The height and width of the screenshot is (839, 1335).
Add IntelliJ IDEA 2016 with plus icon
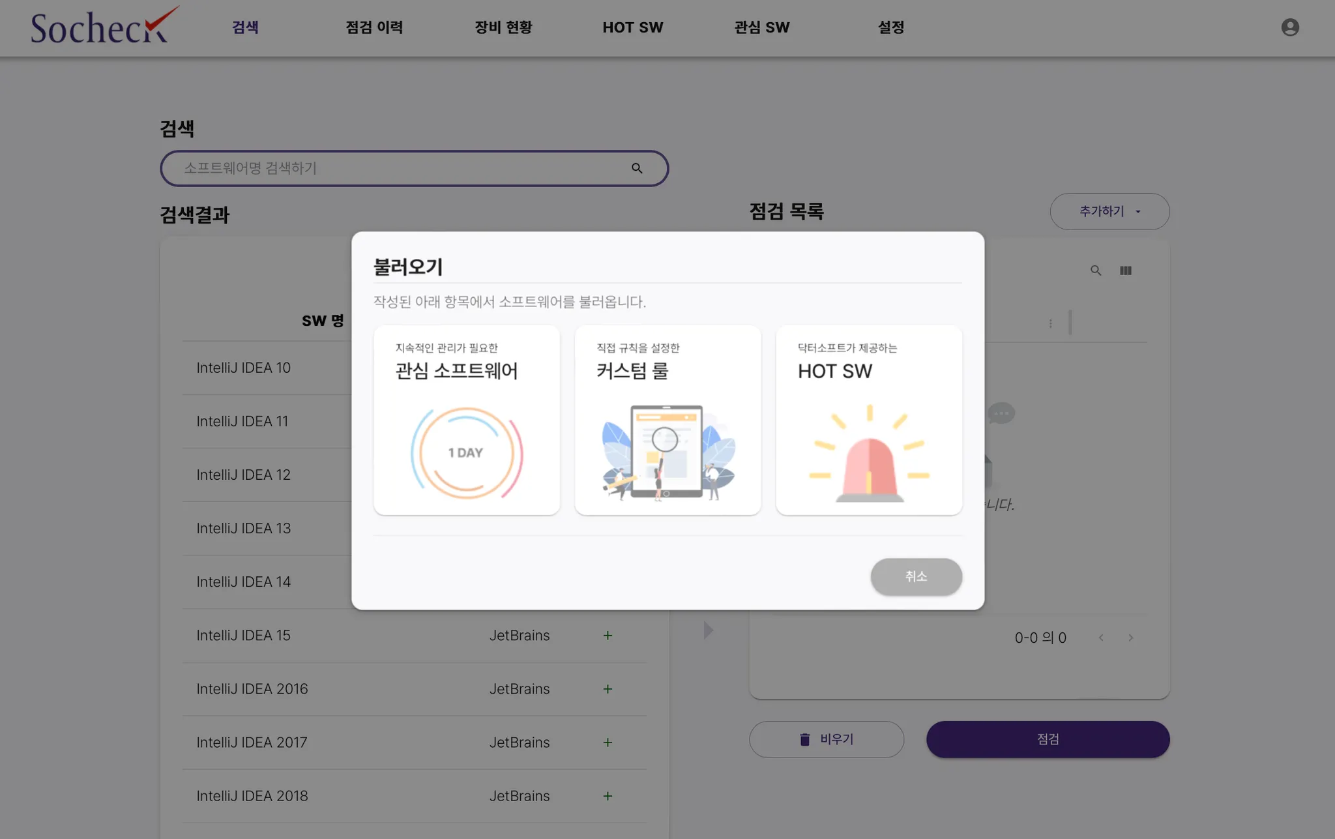coord(608,689)
